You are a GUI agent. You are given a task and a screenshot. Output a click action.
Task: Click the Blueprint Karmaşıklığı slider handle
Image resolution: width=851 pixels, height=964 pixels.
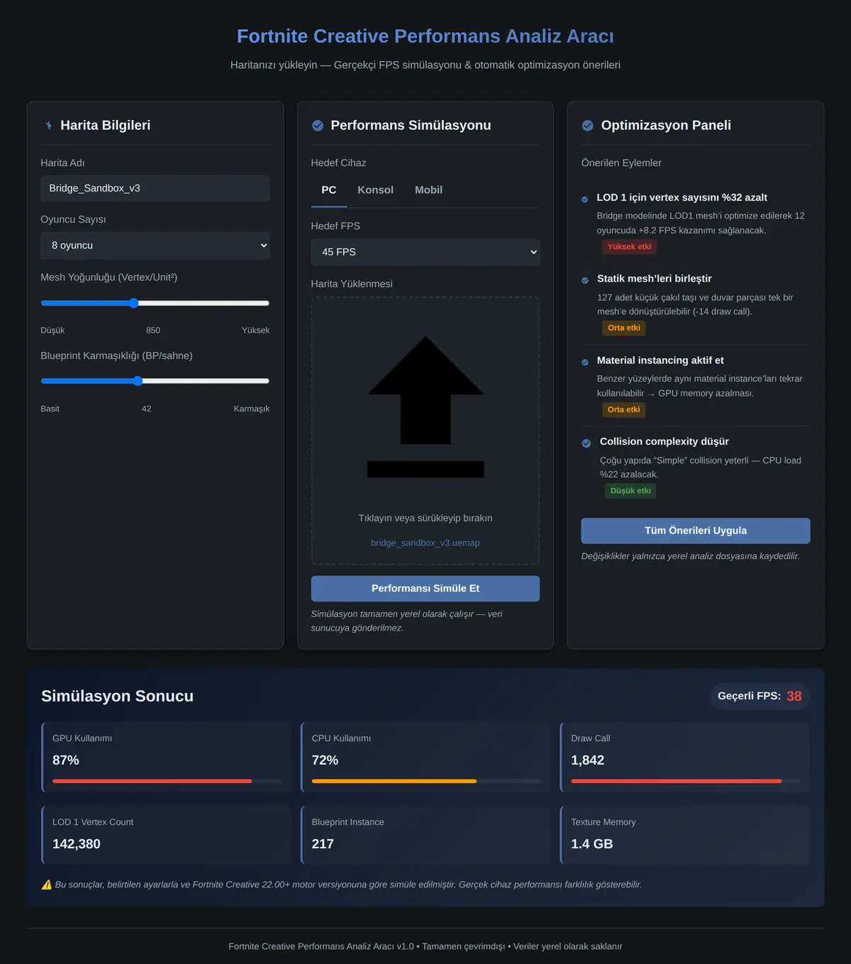pyautogui.click(x=138, y=381)
